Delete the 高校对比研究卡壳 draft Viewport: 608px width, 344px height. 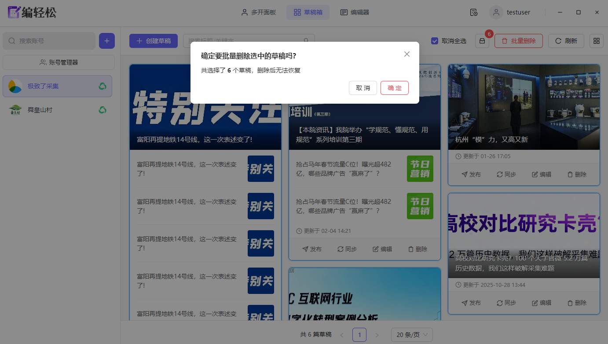point(577,303)
